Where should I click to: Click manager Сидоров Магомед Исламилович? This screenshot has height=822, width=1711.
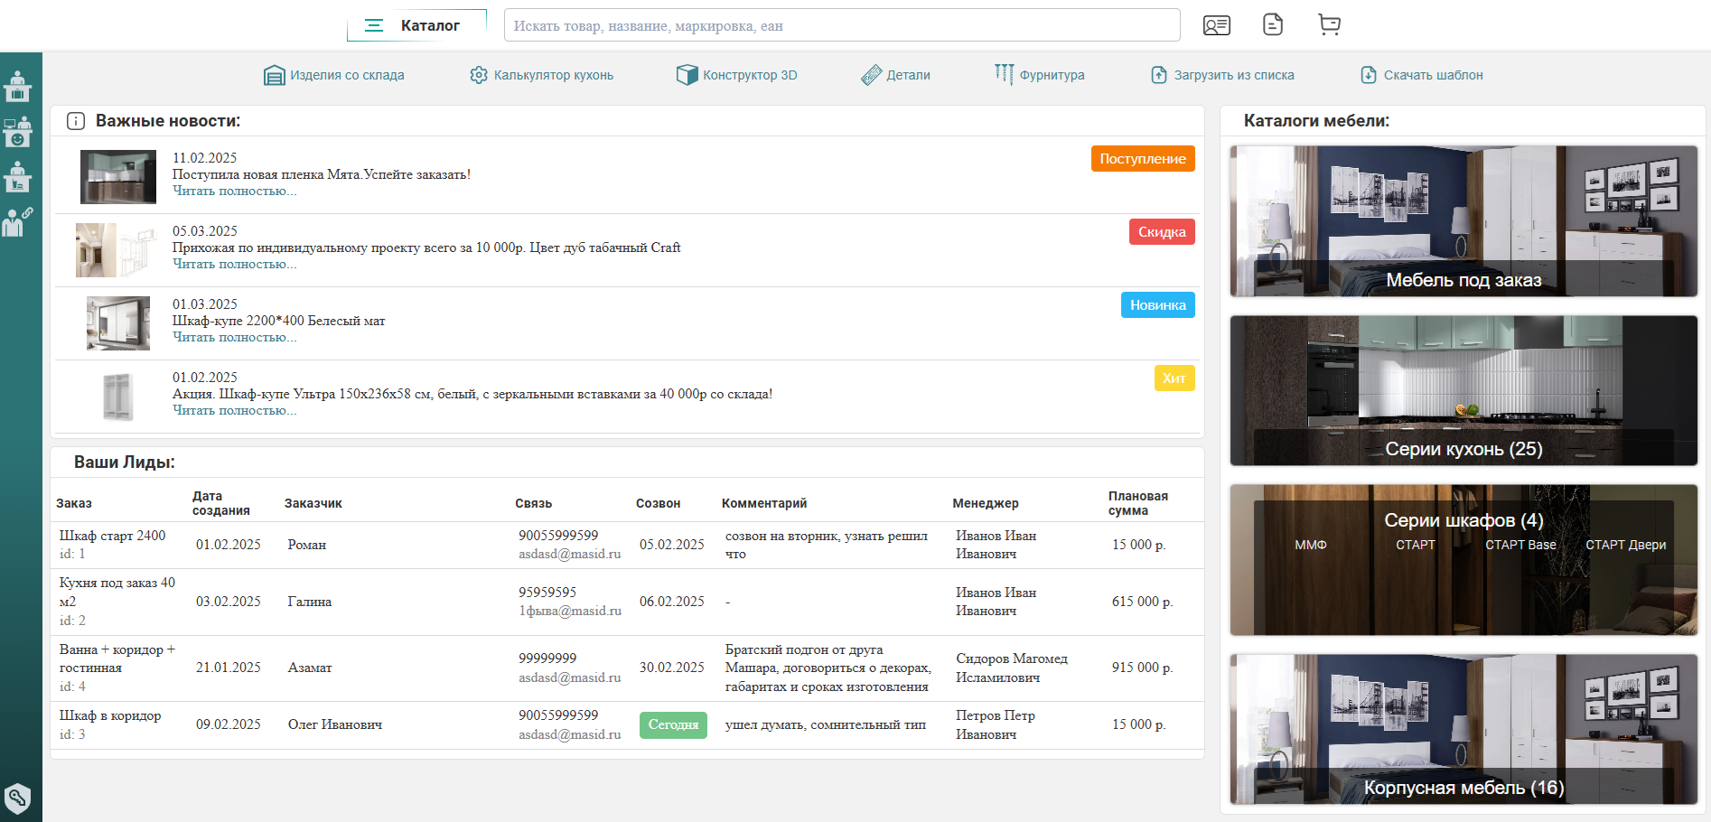[x=1012, y=668]
